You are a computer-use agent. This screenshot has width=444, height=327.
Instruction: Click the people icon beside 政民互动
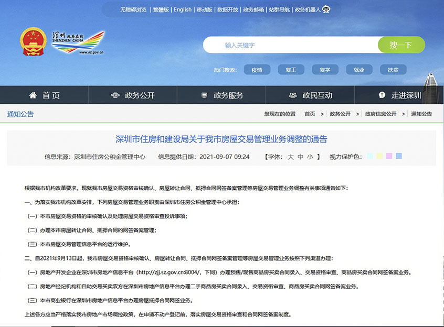(x=293, y=95)
